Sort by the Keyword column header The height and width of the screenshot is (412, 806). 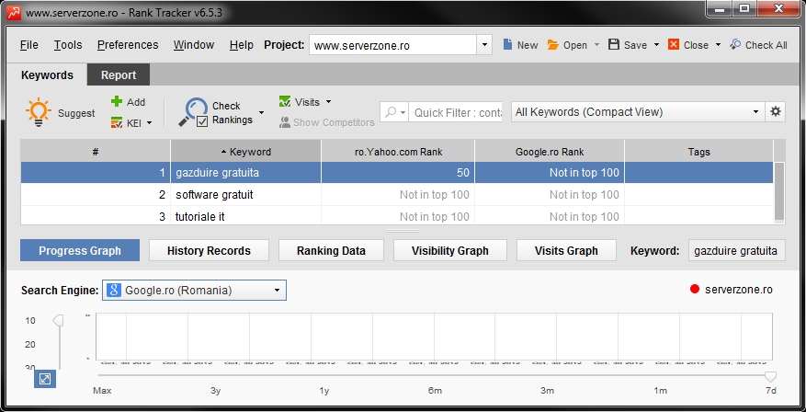pyautogui.click(x=245, y=152)
